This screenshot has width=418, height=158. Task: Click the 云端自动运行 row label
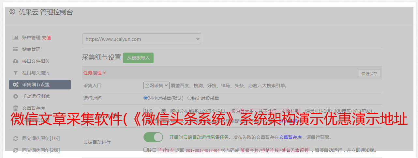tap(97, 142)
